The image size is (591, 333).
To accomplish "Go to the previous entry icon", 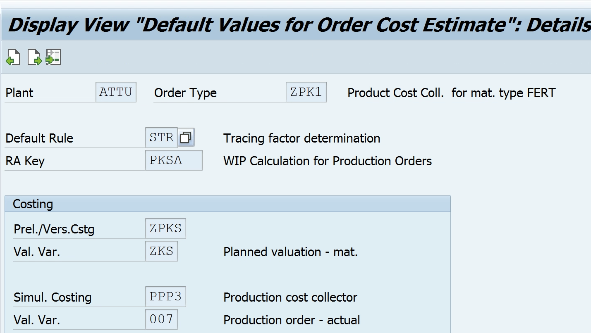I will pos(13,57).
